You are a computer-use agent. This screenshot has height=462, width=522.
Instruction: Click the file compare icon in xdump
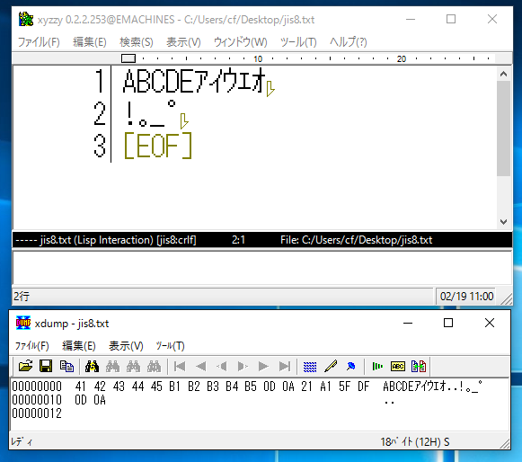coord(419,366)
